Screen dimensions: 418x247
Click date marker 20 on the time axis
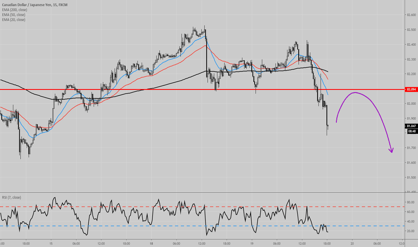352,243
